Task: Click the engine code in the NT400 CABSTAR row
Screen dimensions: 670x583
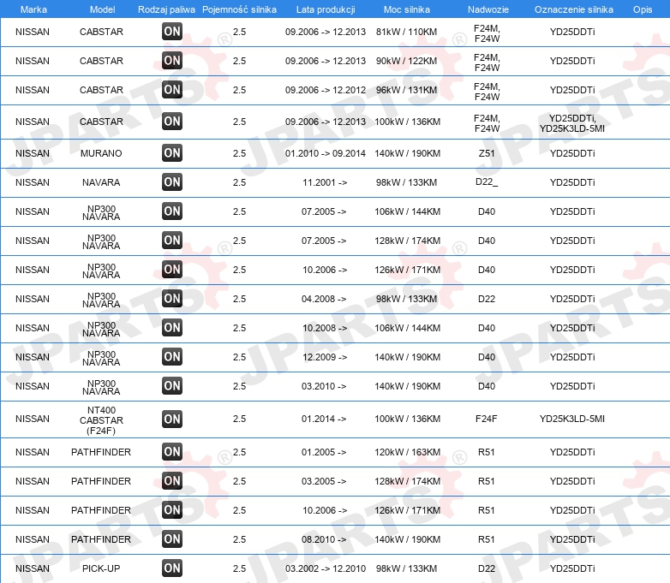Action: [x=572, y=419]
